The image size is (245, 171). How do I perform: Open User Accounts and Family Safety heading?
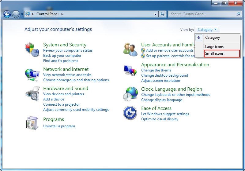[168, 45]
